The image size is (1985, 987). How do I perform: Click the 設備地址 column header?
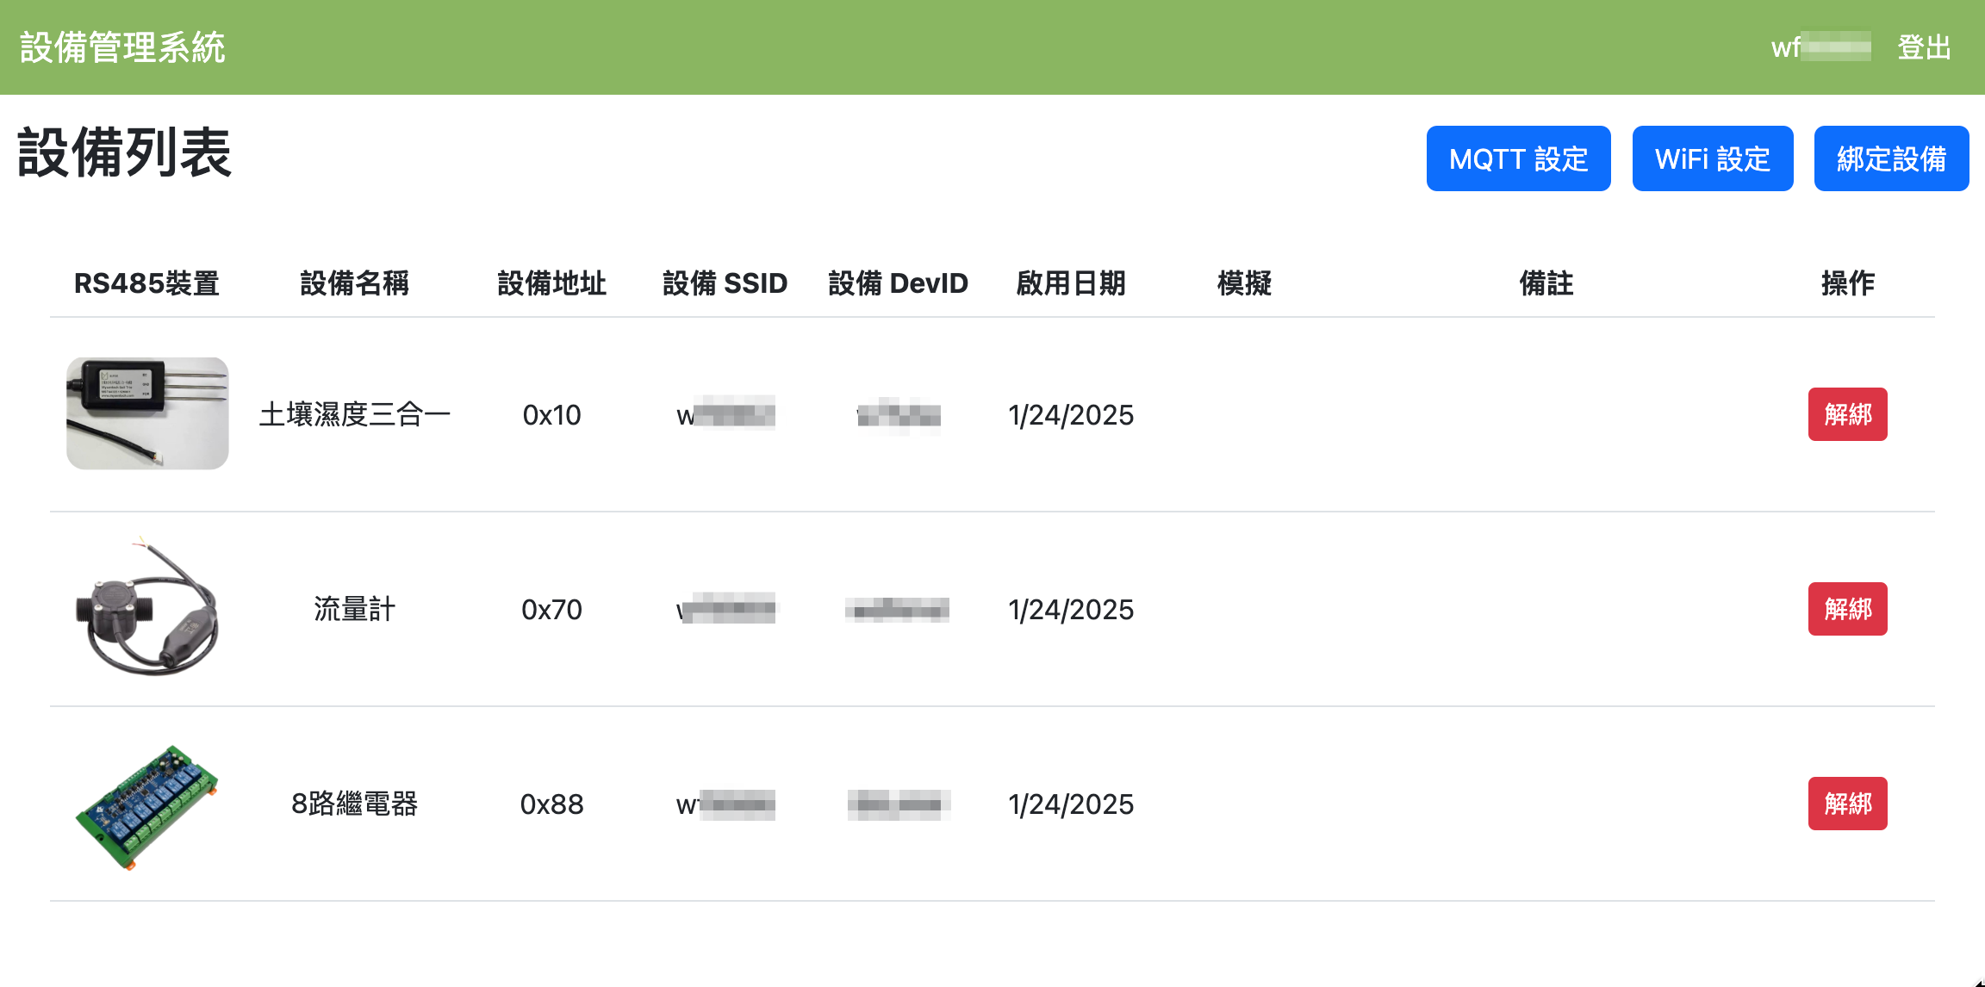(551, 282)
